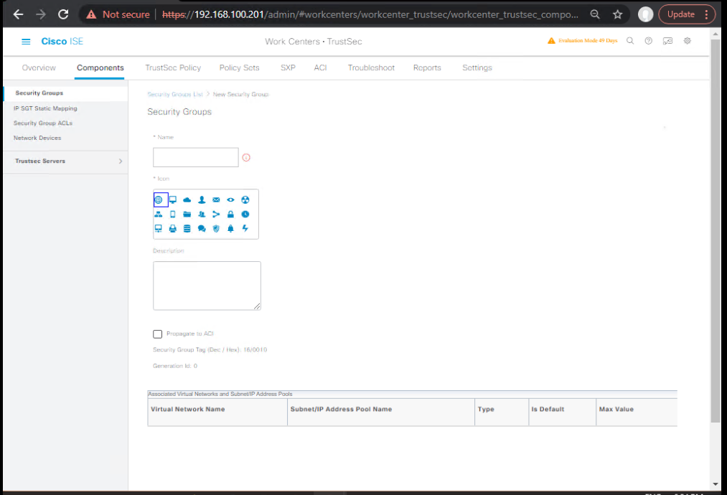Select the eye icon
Image resolution: width=727 pixels, height=495 pixels.
point(230,199)
